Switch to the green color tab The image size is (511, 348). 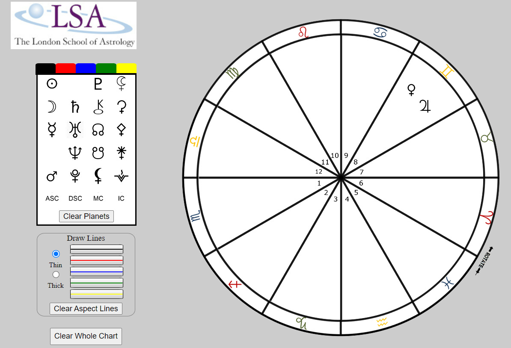(x=106, y=68)
